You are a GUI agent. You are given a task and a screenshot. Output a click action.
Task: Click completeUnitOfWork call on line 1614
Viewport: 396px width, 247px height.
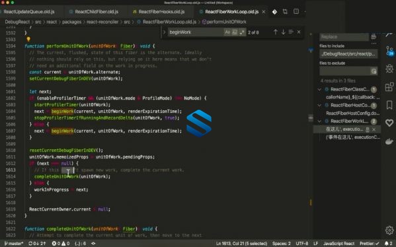(x=57, y=176)
